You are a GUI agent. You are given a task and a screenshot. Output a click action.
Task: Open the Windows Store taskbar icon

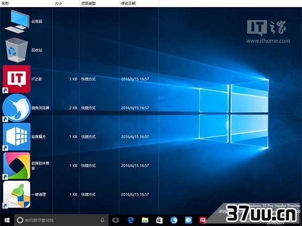[x=159, y=220]
